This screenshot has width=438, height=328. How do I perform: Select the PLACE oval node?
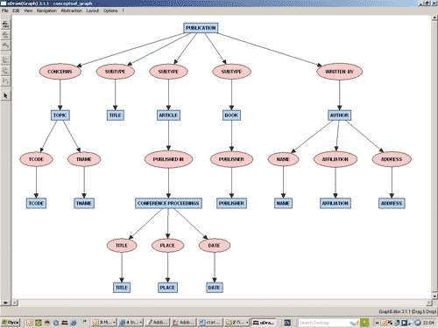(x=167, y=246)
